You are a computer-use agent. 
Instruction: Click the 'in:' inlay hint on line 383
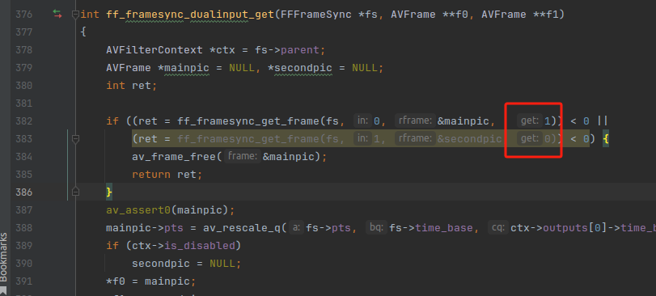pos(362,138)
